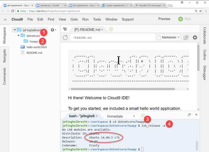
Task: Open workspace tree settings gear
Action: (x=53, y=30)
